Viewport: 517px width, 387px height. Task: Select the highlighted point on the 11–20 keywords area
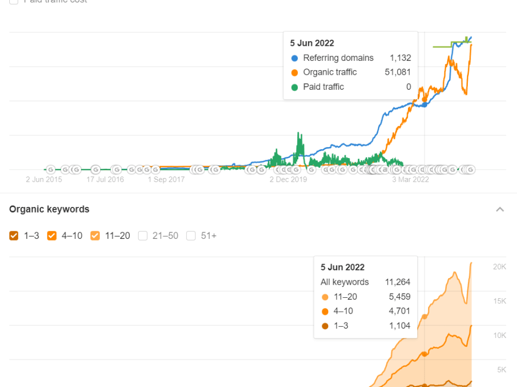point(424,317)
